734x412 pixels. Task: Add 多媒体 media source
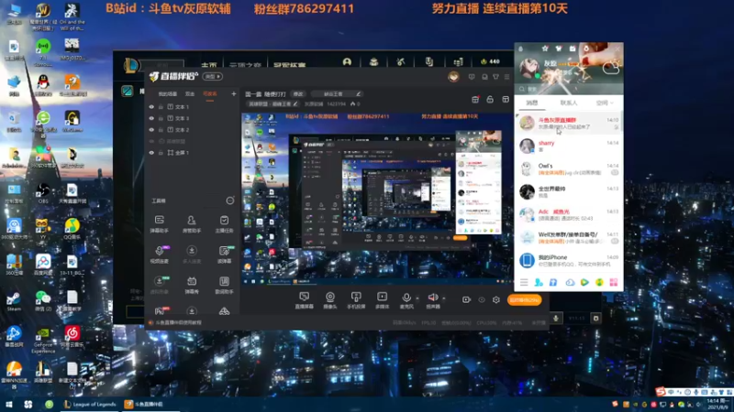pos(382,300)
